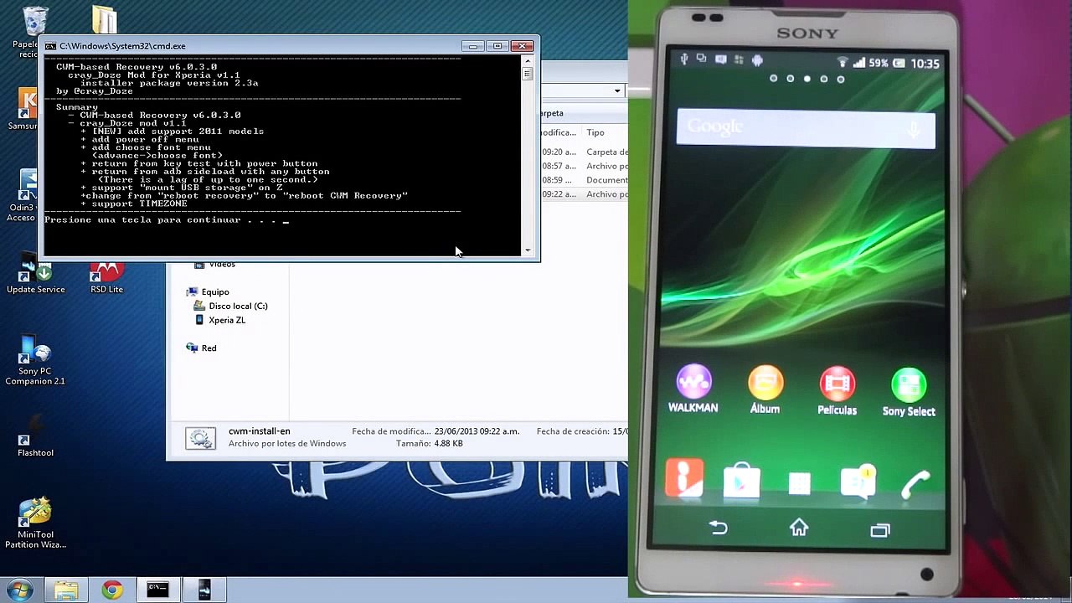Switch to the cmd.exe taskbar button

157,590
